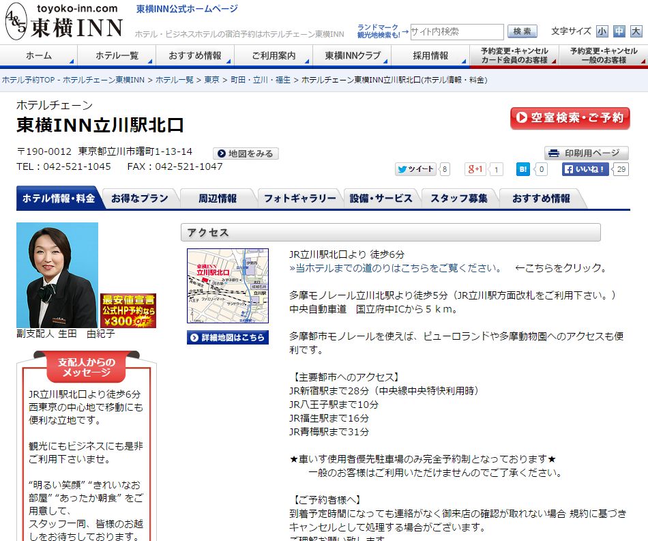Click the text JR八王子駅まで10分
Viewport: 648px width, 541px height.
click(x=334, y=404)
